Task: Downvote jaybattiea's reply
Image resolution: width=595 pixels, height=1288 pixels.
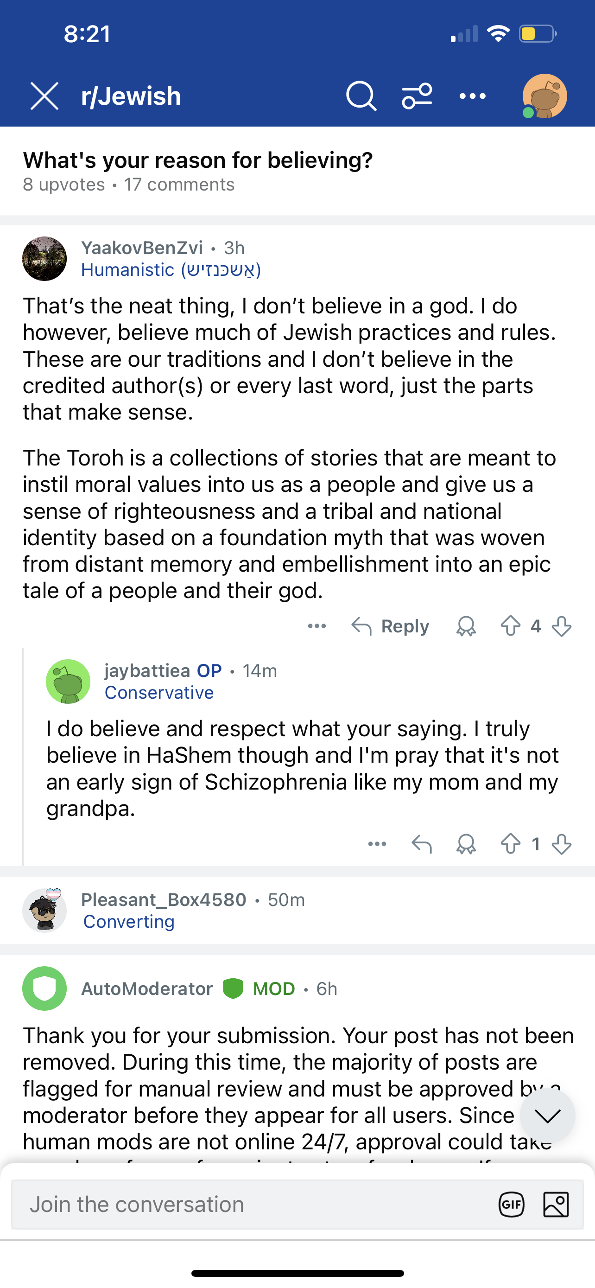Action: [562, 844]
